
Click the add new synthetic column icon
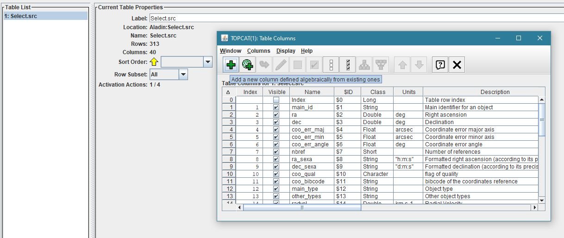pos(231,65)
